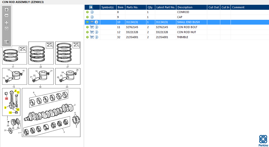Click crankshaft label 2 in diagram
The height and width of the screenshot is (147, 269).
pos(75,105)
